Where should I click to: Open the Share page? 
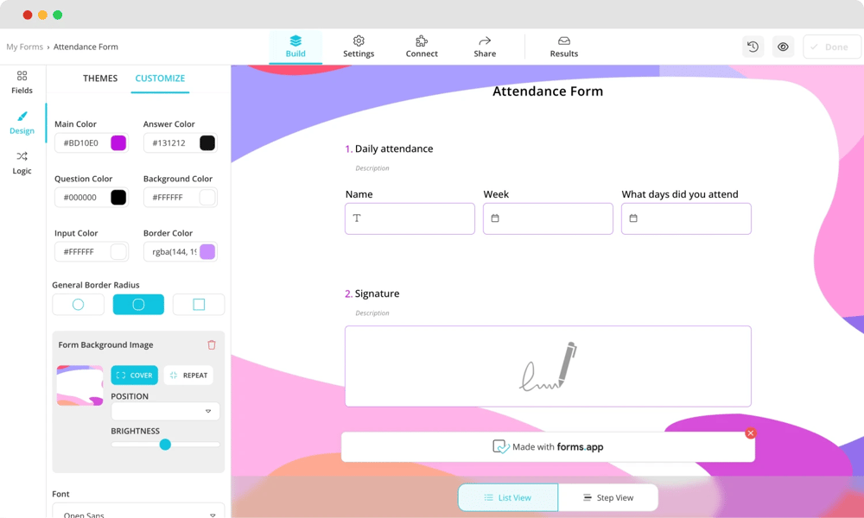click(485, 47)
